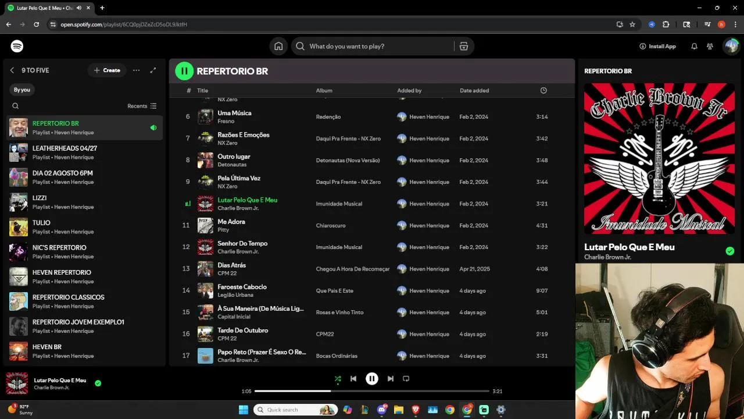Viewport: 744px width, 419px height.
Task: Sort tracks by the Album column
Action: pyautogui.click(x=324, y=90)
